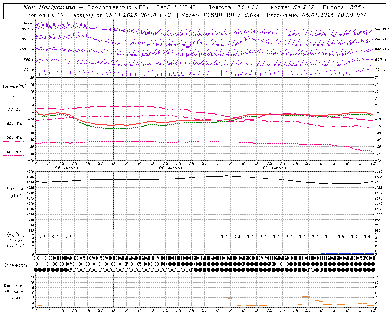This screenshot has height=313, width=391.
Task: Select the Широта: 54.219 header field
Action: (290, 7)
